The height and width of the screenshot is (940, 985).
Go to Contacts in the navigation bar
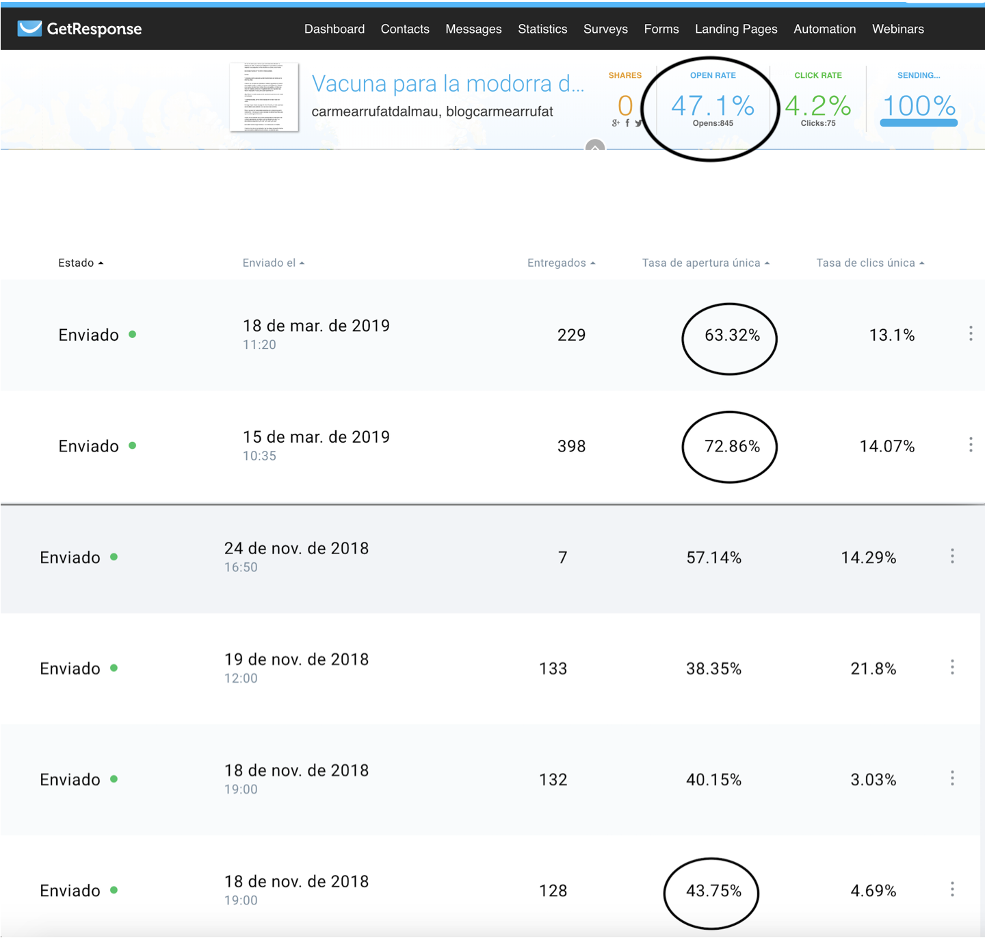click(405, 29)
